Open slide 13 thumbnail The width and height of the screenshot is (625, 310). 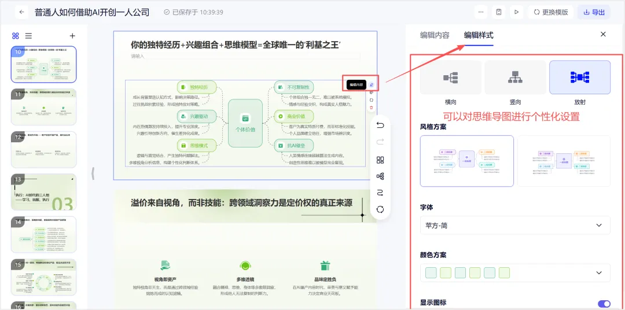point(43,192)
